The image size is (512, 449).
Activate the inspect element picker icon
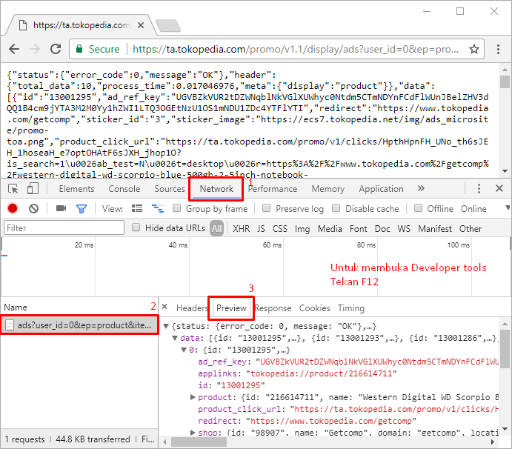13,189
